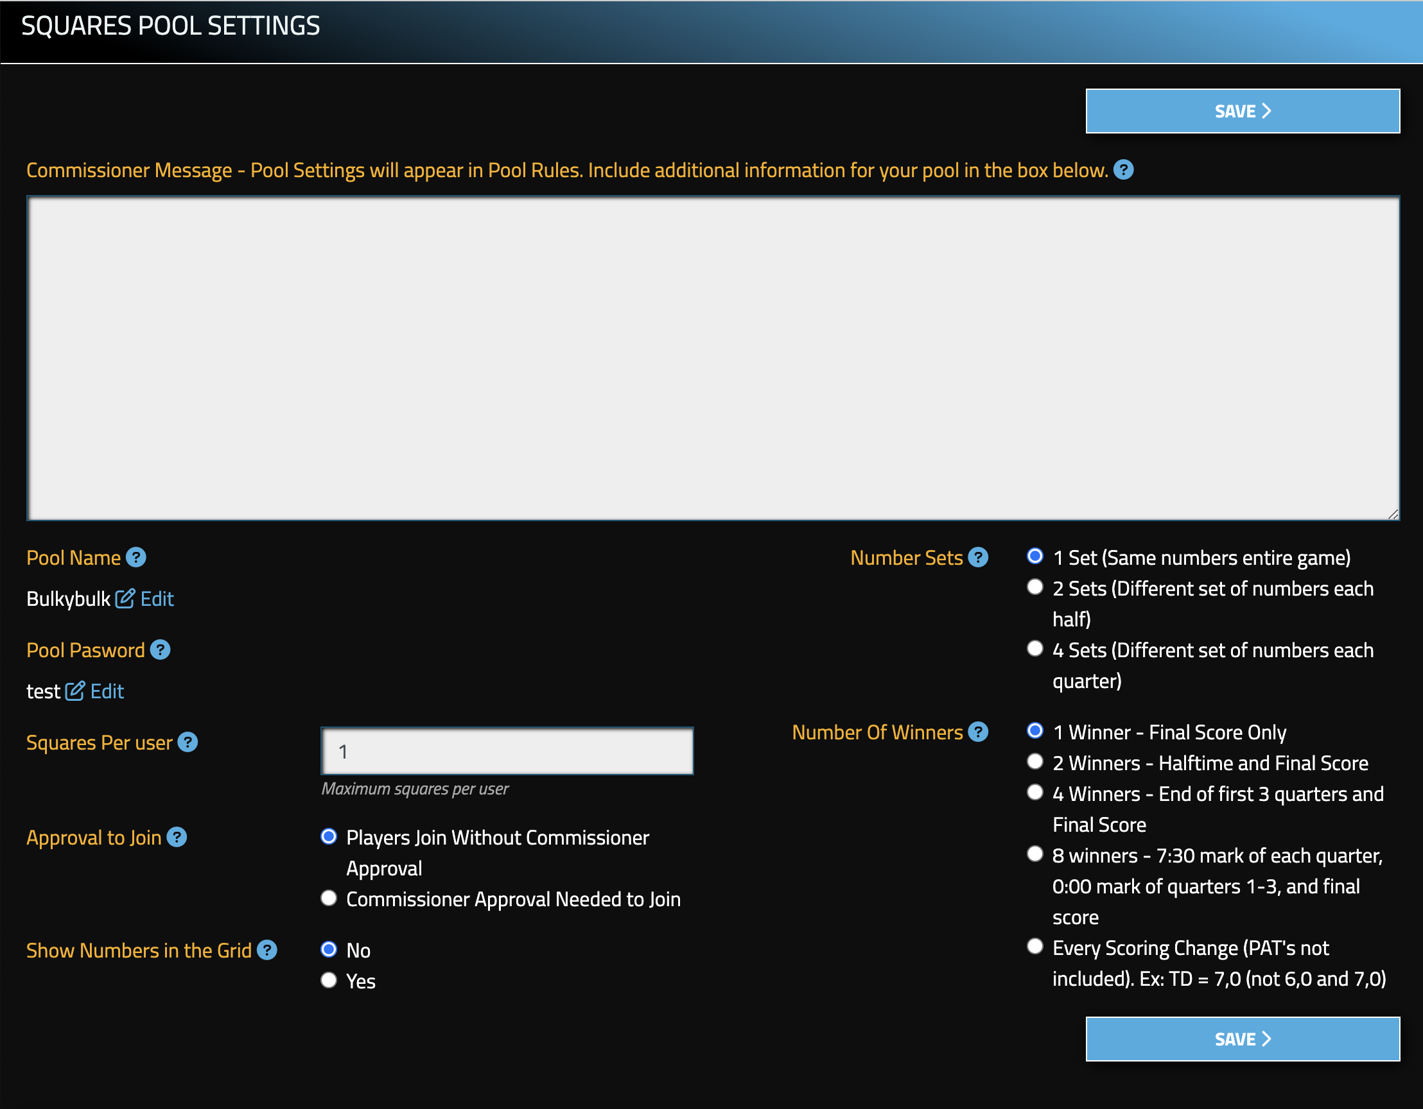Click Edit next to Bulkybulk pool name

click(x=157, y=598)
